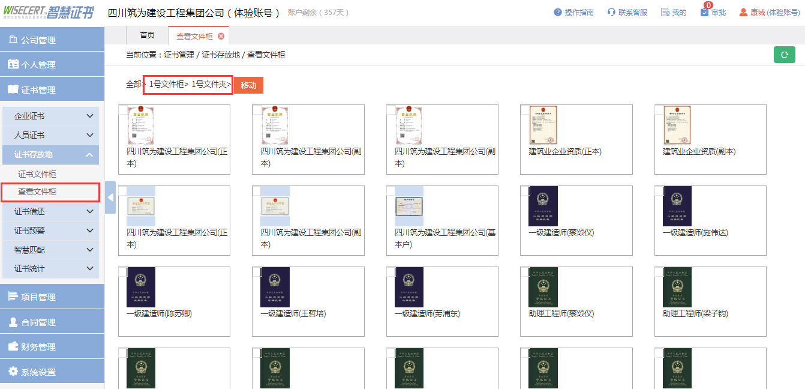Select the 一级建造师(施伟达) checkbox
The image size is (805, 389).
point(659,190)
